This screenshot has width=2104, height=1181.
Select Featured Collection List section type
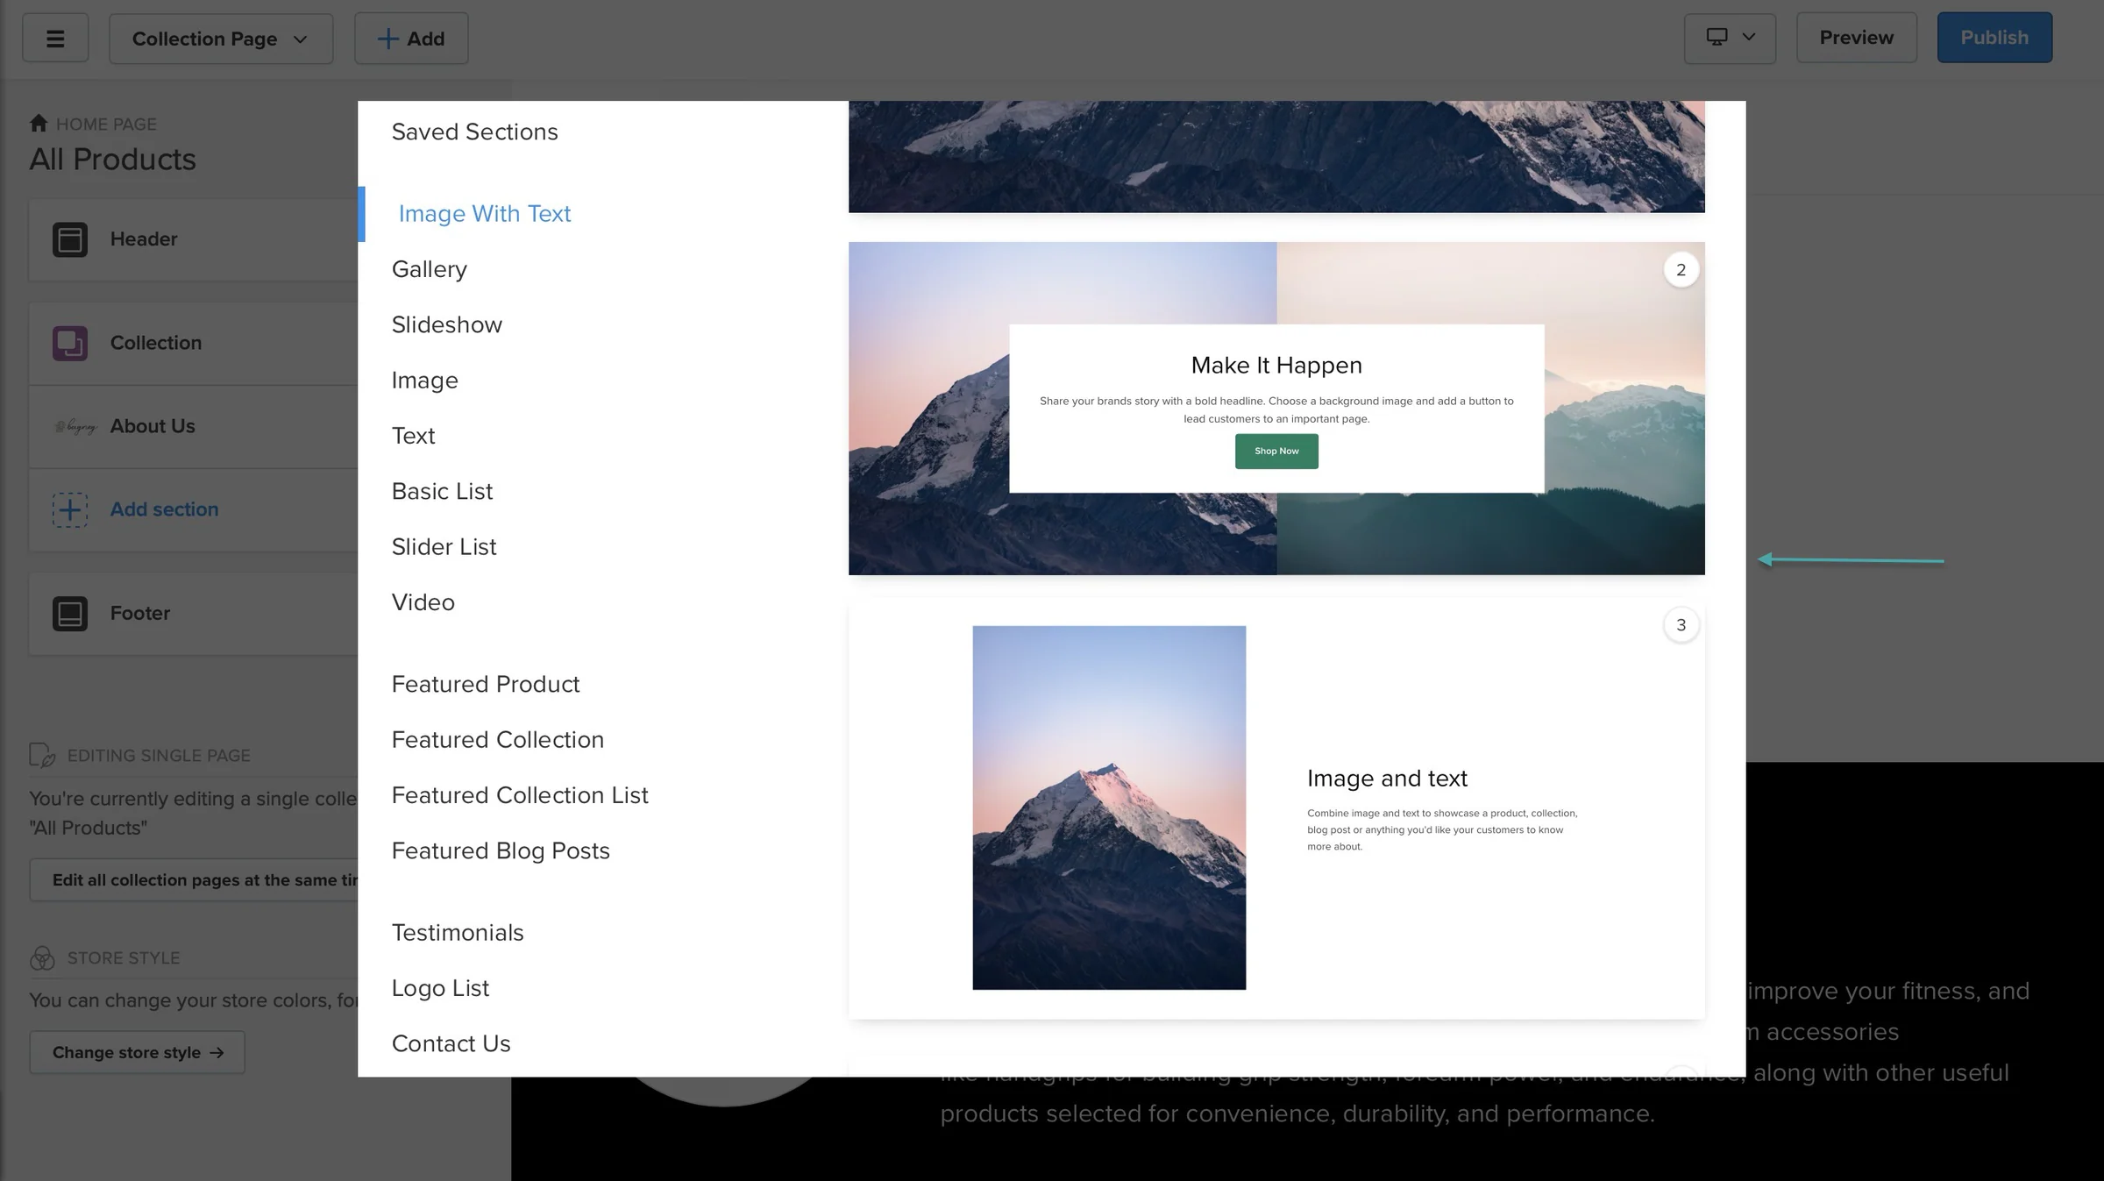[x=520, y=795]
